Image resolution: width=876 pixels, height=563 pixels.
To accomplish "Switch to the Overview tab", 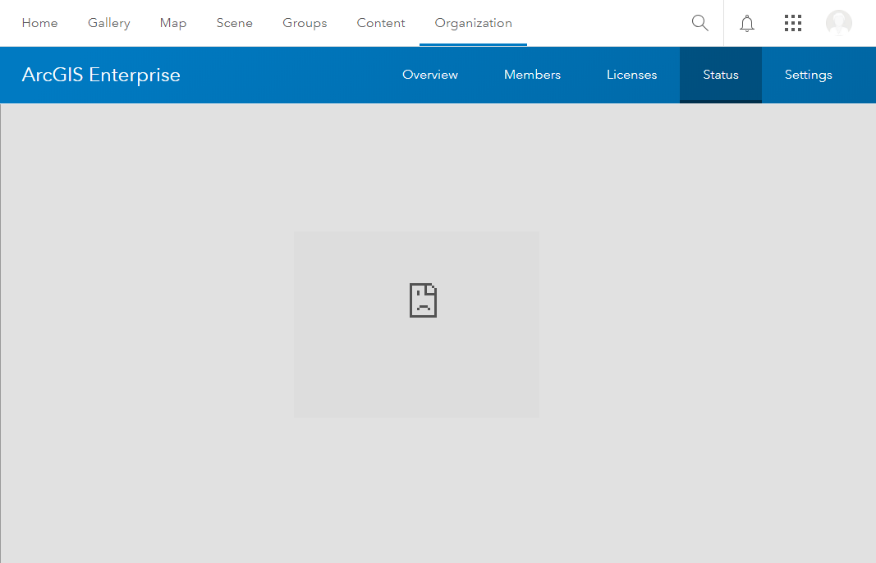I will coord(430,75).
